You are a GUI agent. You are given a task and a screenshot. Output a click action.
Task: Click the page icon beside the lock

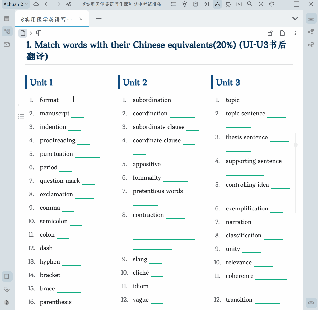tap(282, 33)
